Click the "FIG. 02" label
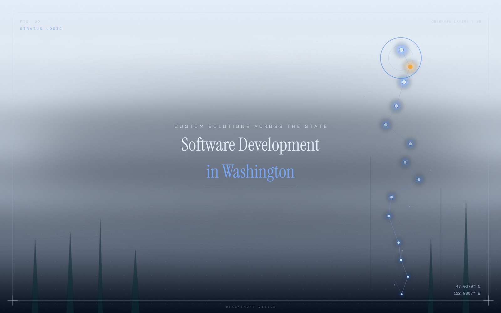The width and height of the screenshot is (501, 313). (x=30, y=22)
